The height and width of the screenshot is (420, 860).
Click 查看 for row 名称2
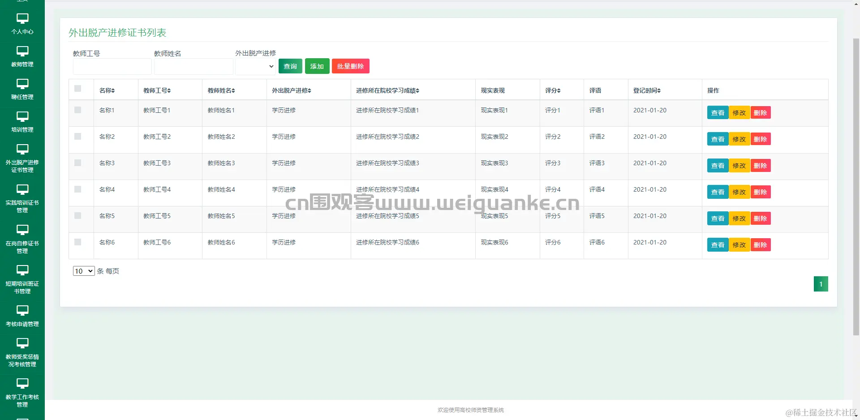click(718, 139)
